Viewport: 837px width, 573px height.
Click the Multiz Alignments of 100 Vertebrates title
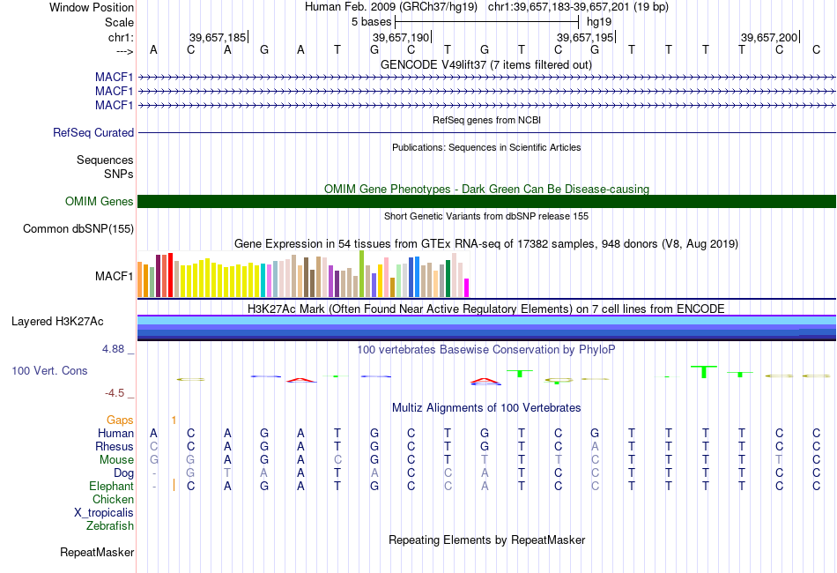click(486, 408)
